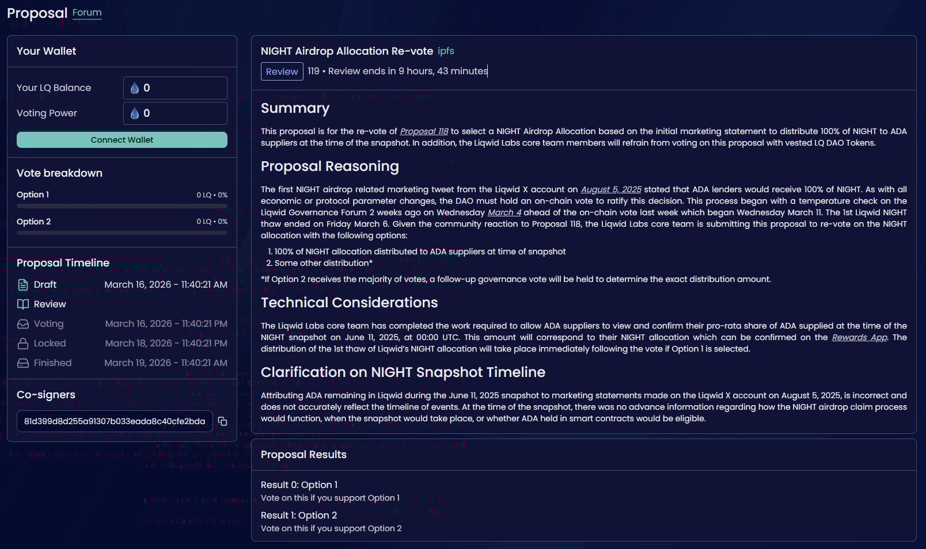Select 'Result 0: Option 1' entry
The height and width of the screenshot is (549, 926).
coord(299,485)
